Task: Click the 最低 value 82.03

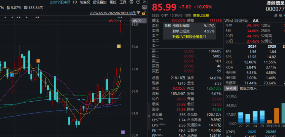Action: [217, 104]
